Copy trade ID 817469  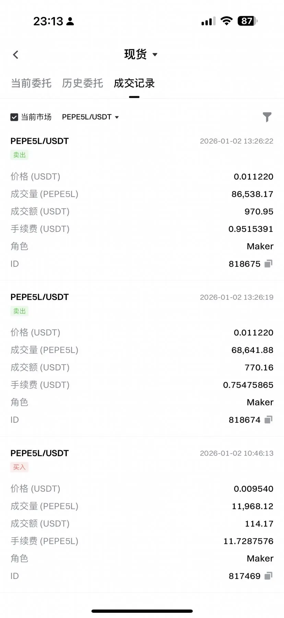pyautogui.click(x=268, y=576)
